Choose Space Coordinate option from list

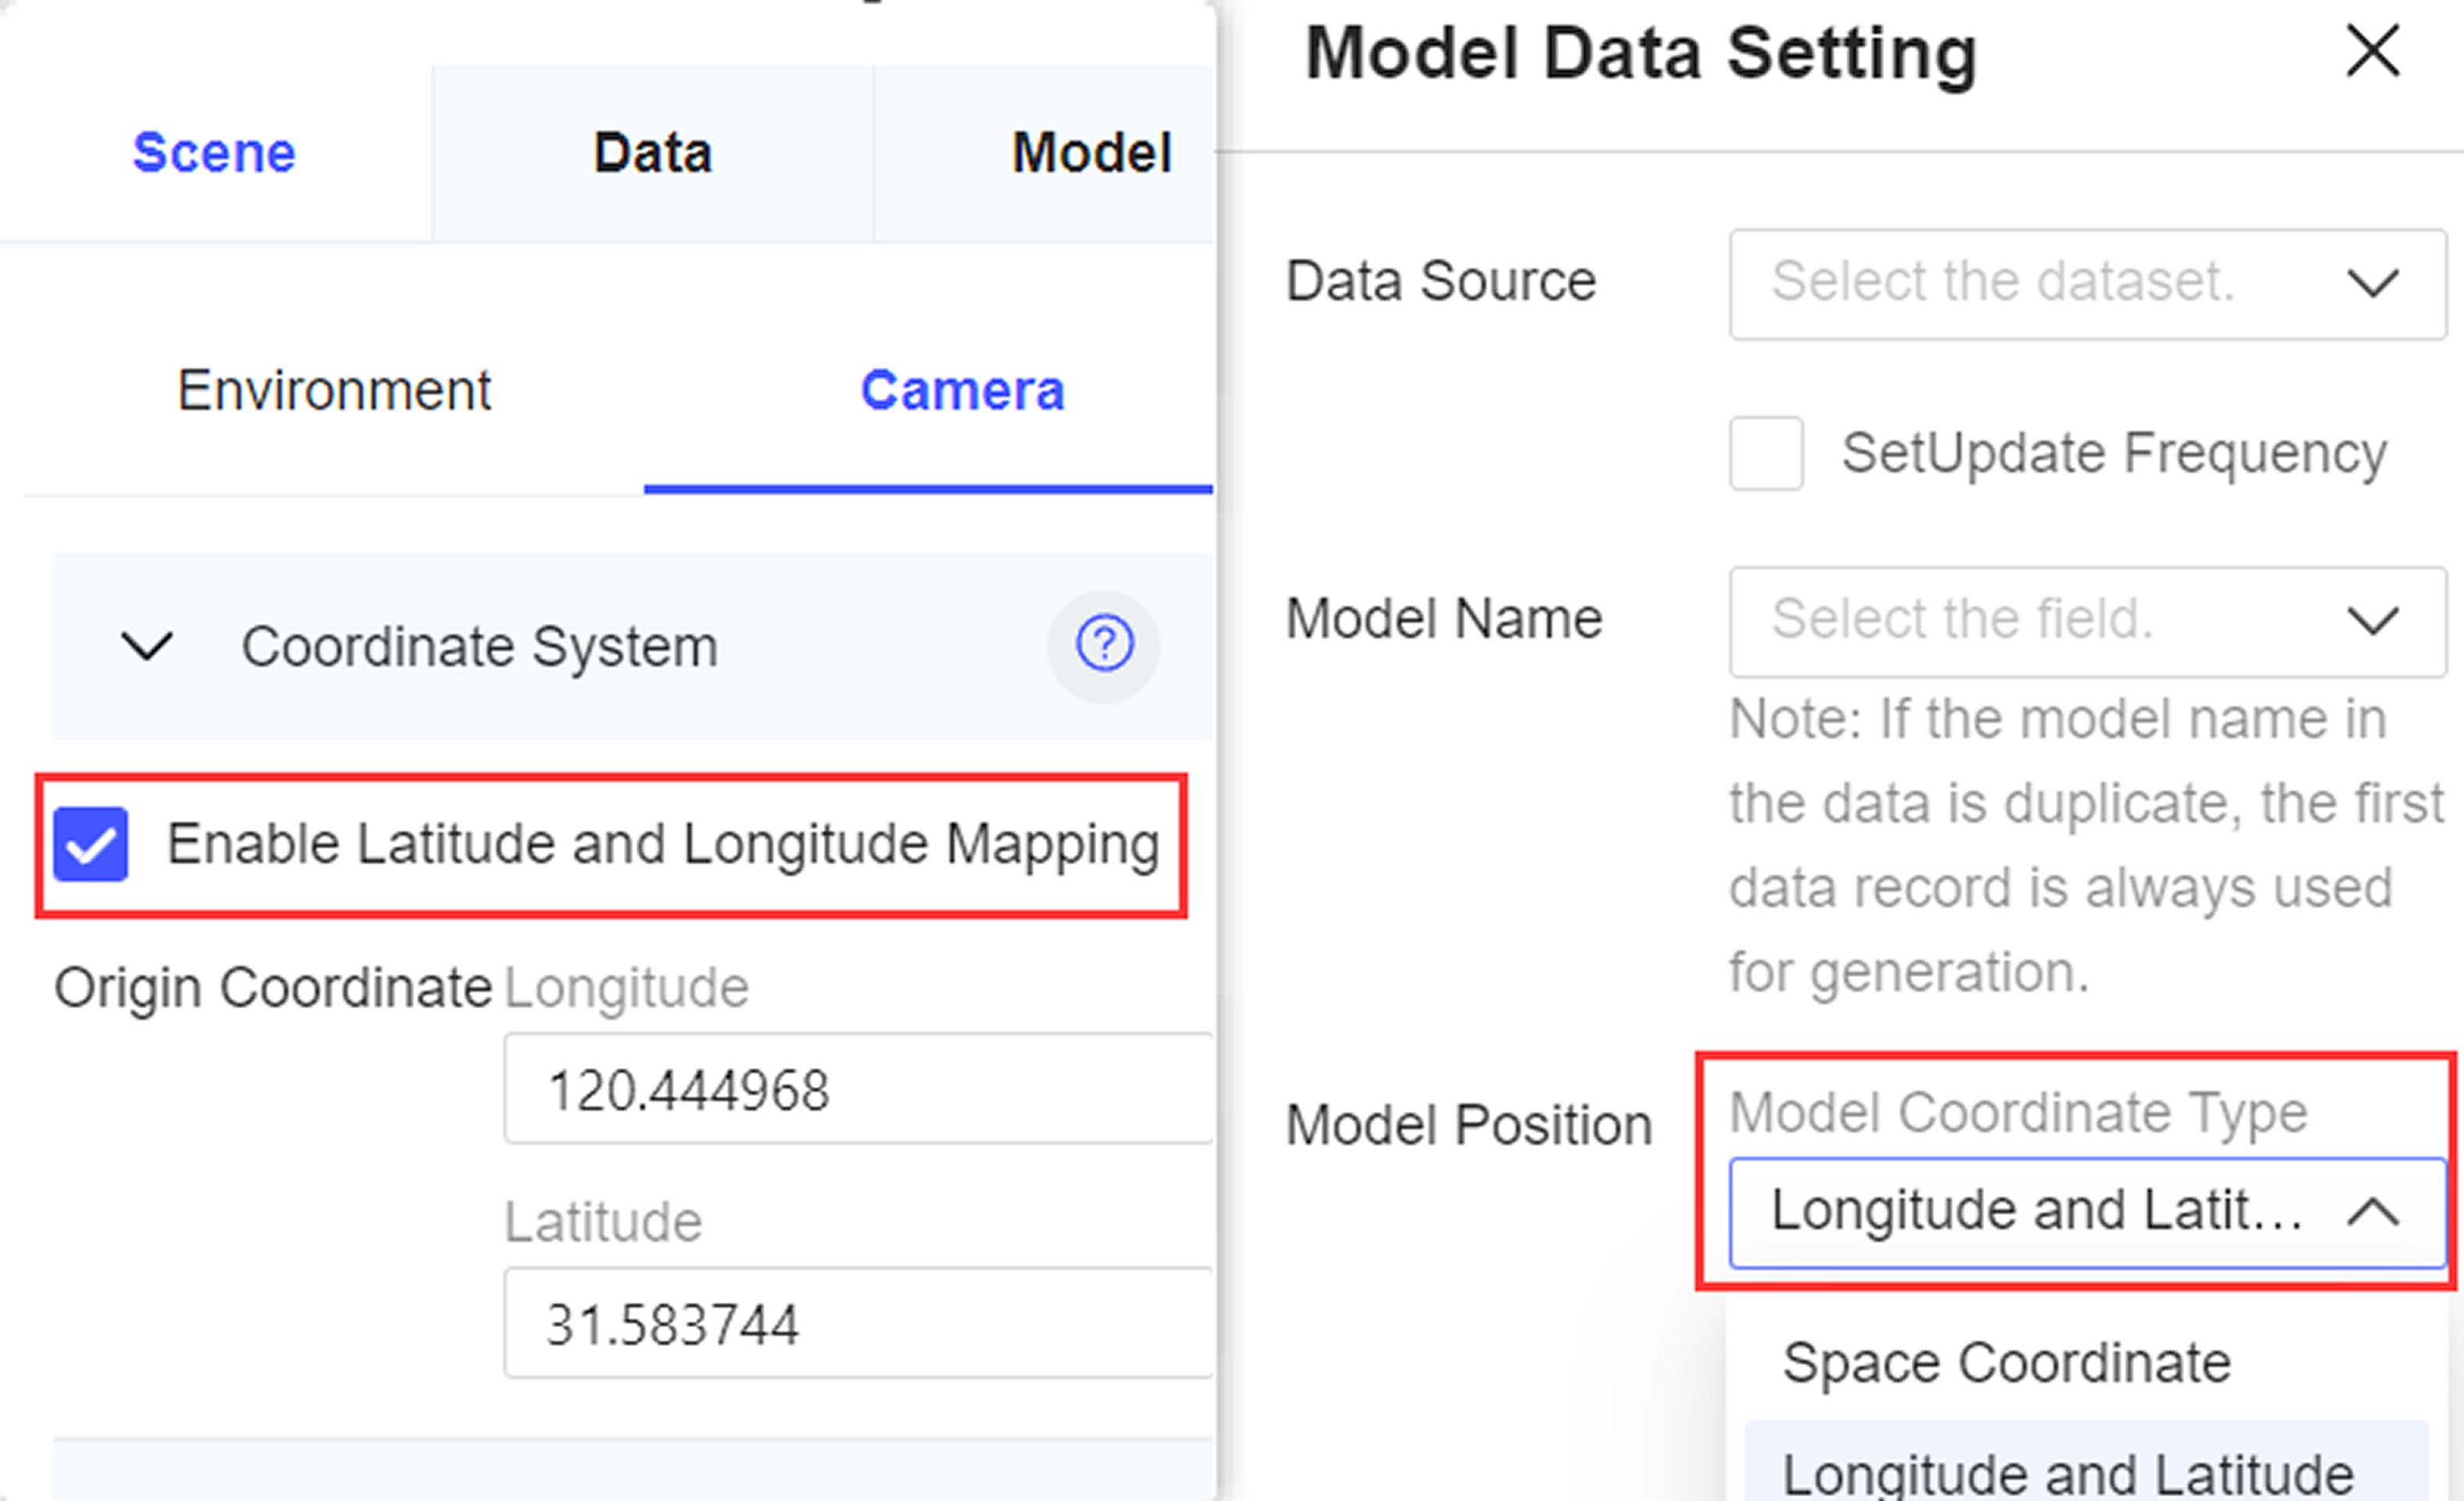[x=2006, y=1363]
